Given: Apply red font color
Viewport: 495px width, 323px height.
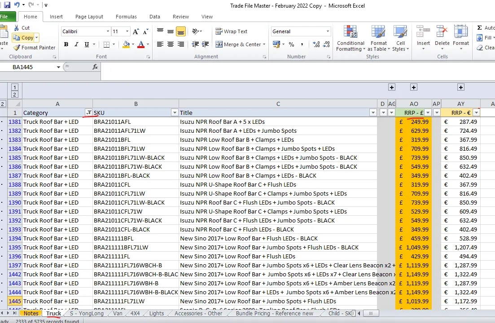Looking at the screenshot, I should (x=141, y=44).
